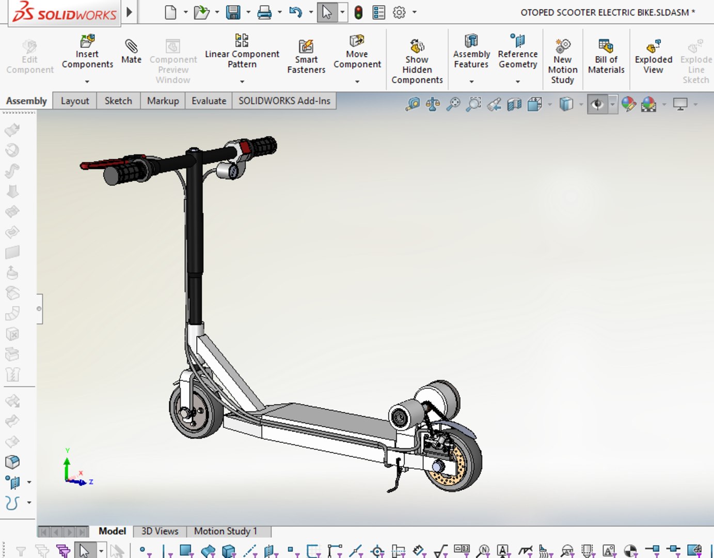This screenshot has width=714, height=558.
Task: Click Apply Scene color icon
Action: pyautogui.click(x=648, y=104)
